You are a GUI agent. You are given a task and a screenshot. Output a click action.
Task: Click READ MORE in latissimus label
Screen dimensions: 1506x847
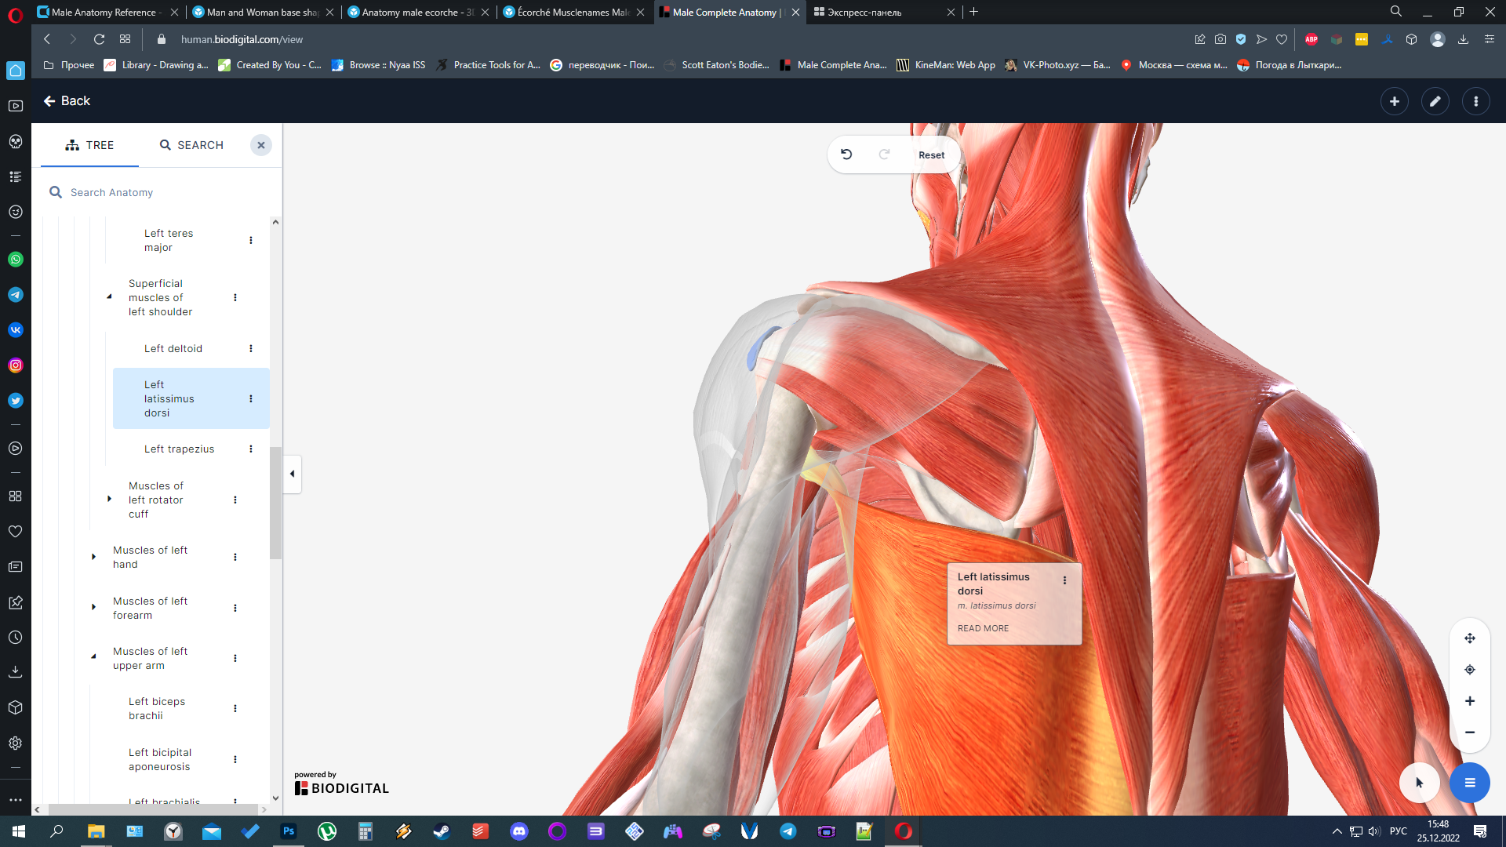983,628
